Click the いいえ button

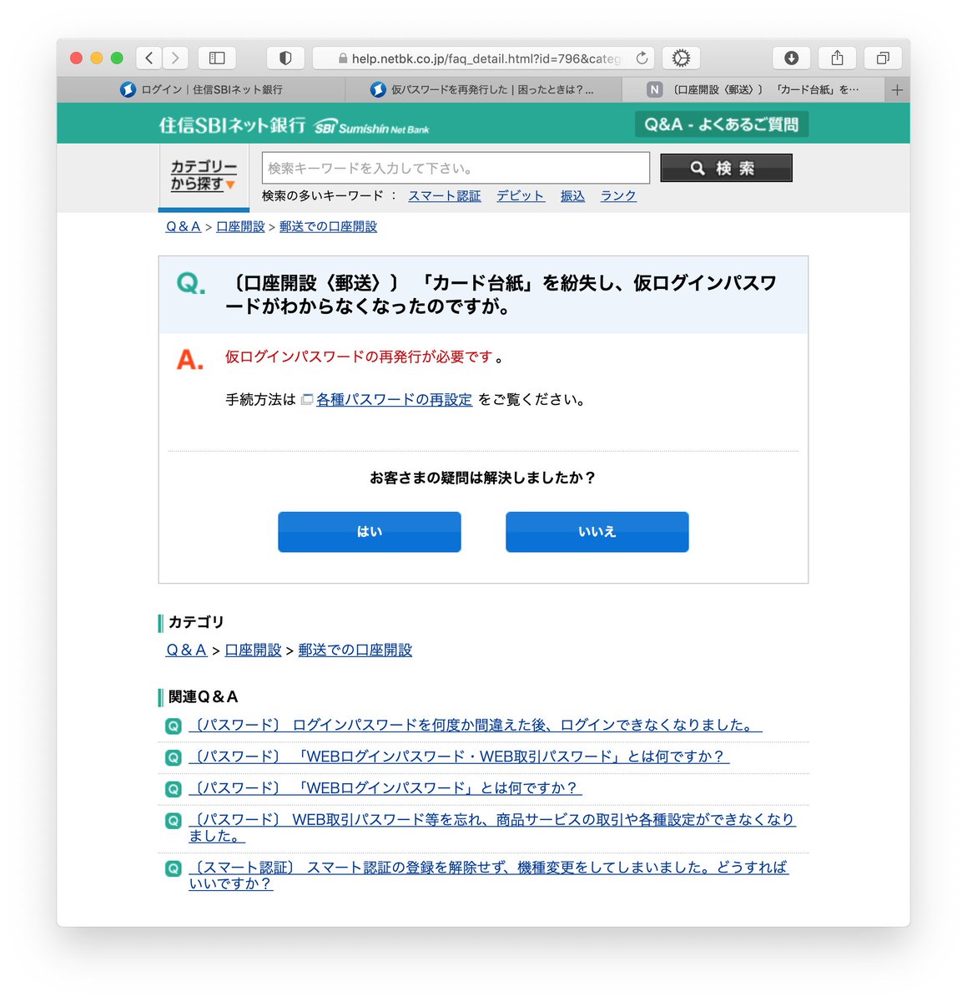[597, 532]
